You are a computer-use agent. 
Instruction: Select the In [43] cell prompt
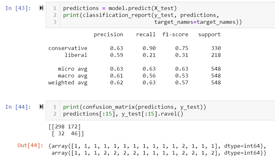point(18,8)
